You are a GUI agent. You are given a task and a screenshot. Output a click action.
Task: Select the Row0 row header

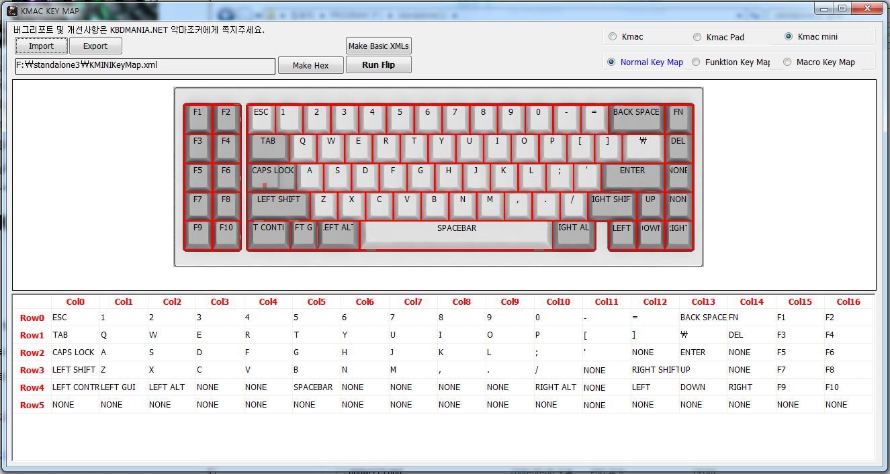32,318
